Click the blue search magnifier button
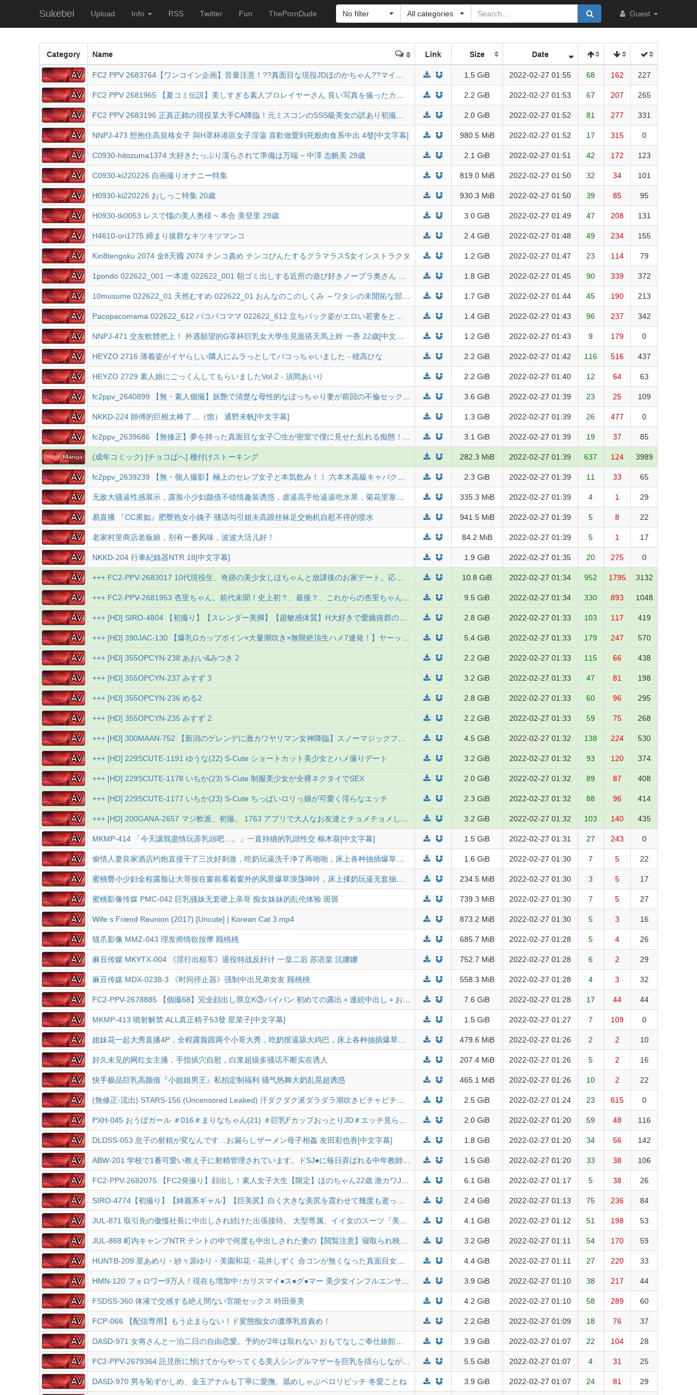Image resolution: width=697 pixels, height=1395 pixels. [589, 14]
